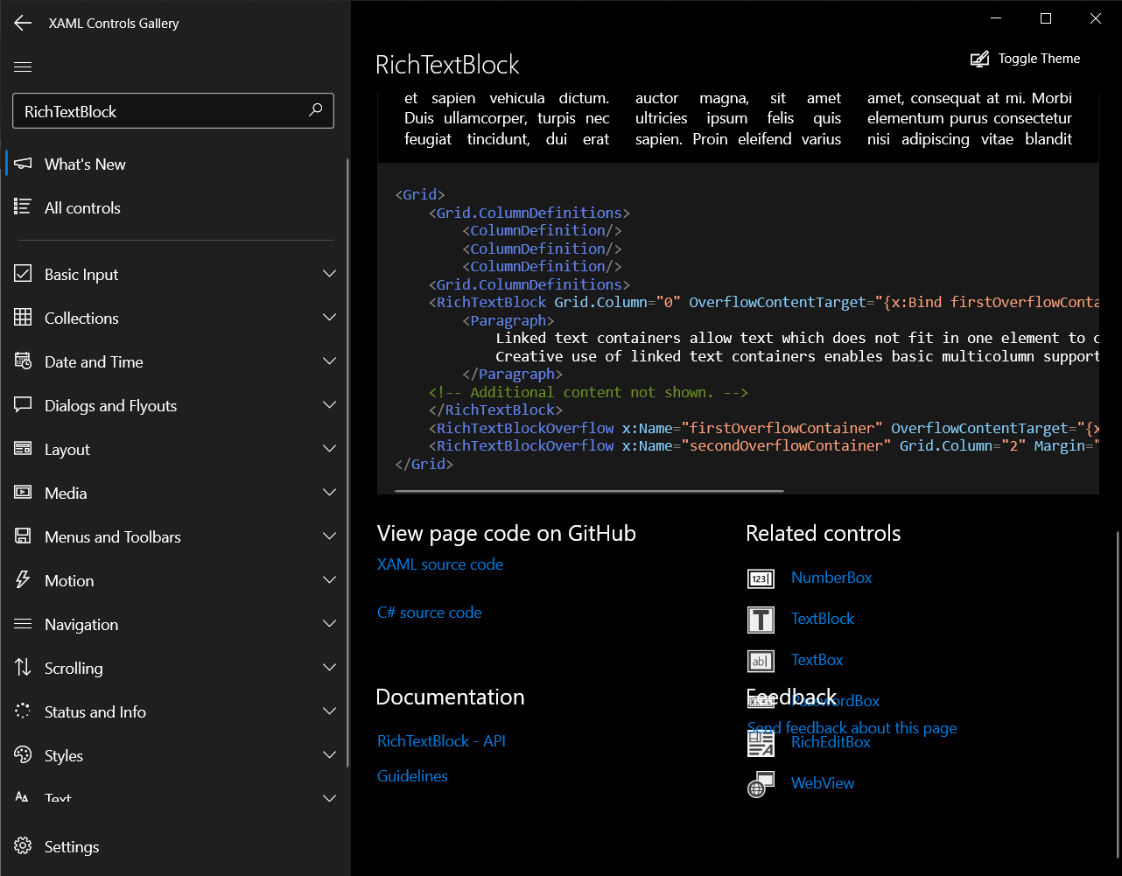Select the TextBox abl icon

[x=761, y=660]
